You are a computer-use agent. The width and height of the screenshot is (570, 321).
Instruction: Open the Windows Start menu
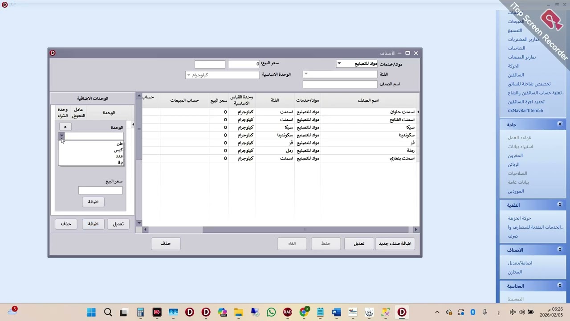point(91,313)
